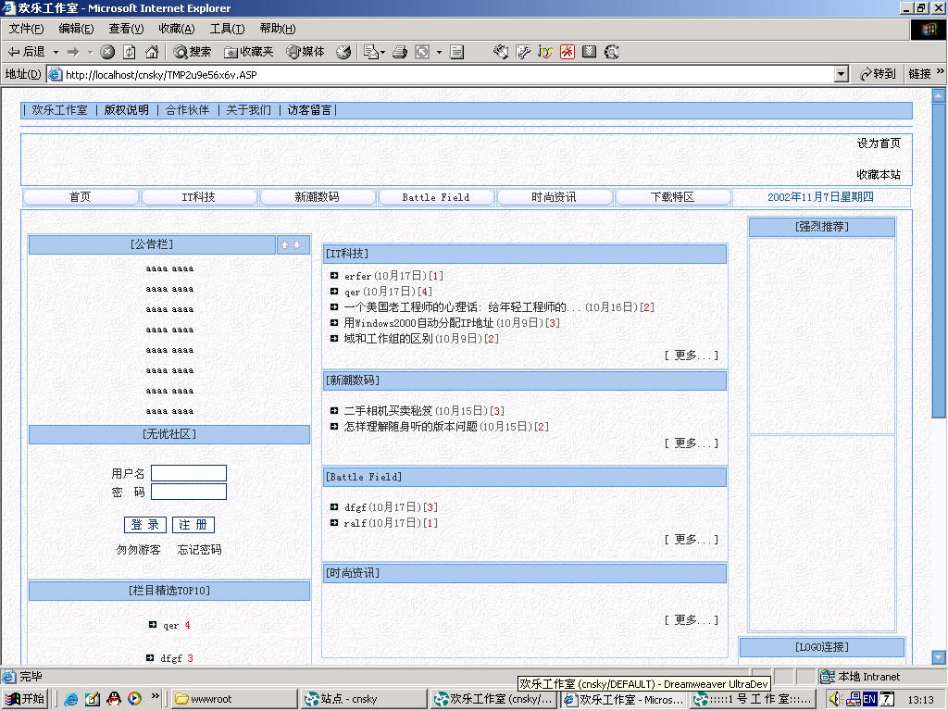Click the Stop loading toolbar icon
The height and width of the screenshot is (711, 948).
tap(107, 52)
